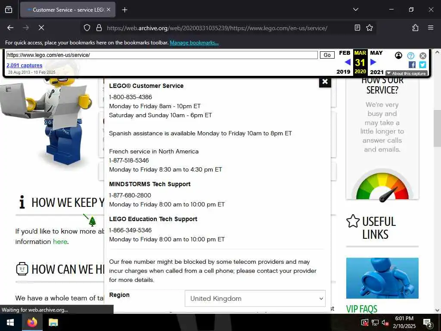Click the 1-866-349-5346 Education number

pos(130,230)
